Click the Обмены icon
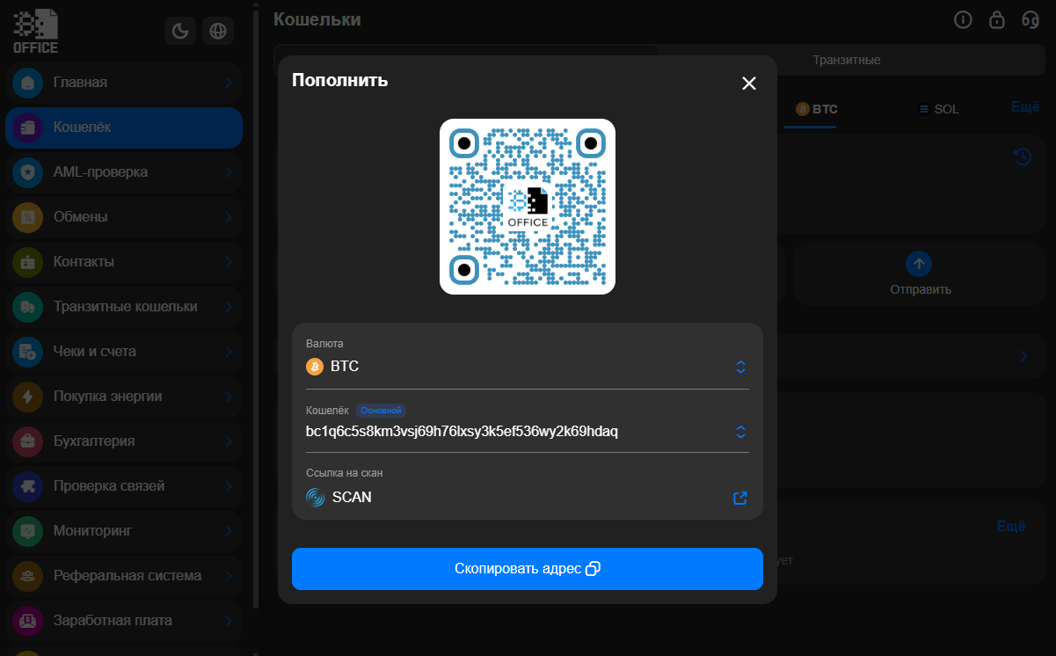 click(27, 217)
